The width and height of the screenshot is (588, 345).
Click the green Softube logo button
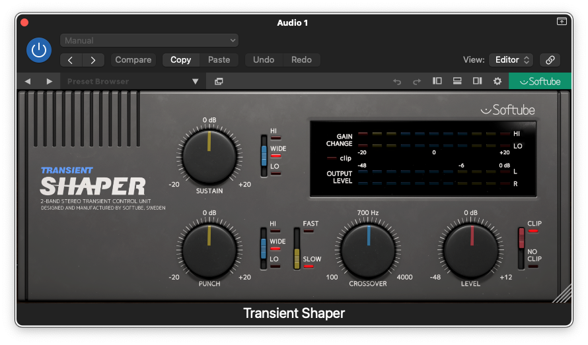click(540, 81)
